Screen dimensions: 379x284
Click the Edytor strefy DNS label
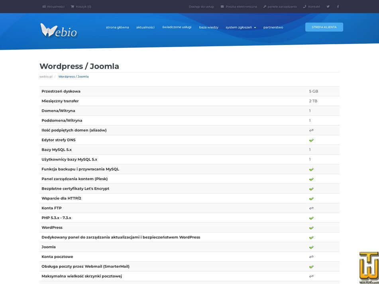pos(59,140)
